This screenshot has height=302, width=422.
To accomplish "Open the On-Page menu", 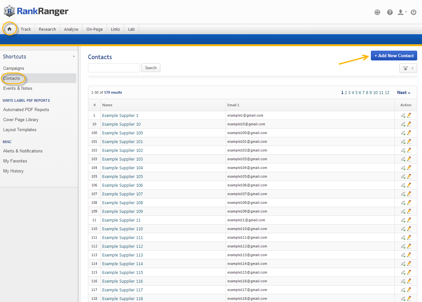I will pos(94,29).
